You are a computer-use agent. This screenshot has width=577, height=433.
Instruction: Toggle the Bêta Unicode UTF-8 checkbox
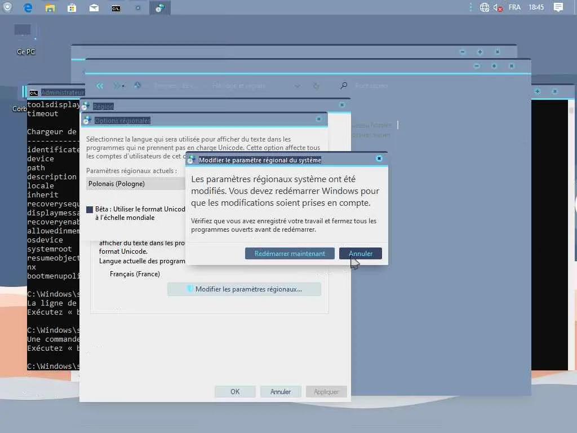(90, 210)
